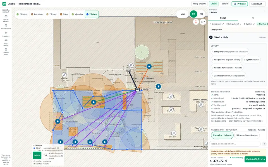This screenshot has height=167, width=268.
Task: Click the Uložiť save button
Action: 214,4
